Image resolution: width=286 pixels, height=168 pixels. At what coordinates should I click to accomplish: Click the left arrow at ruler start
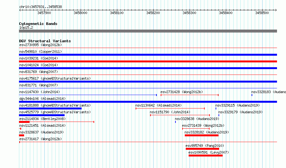pyautogui.click(x=20, y=10)
